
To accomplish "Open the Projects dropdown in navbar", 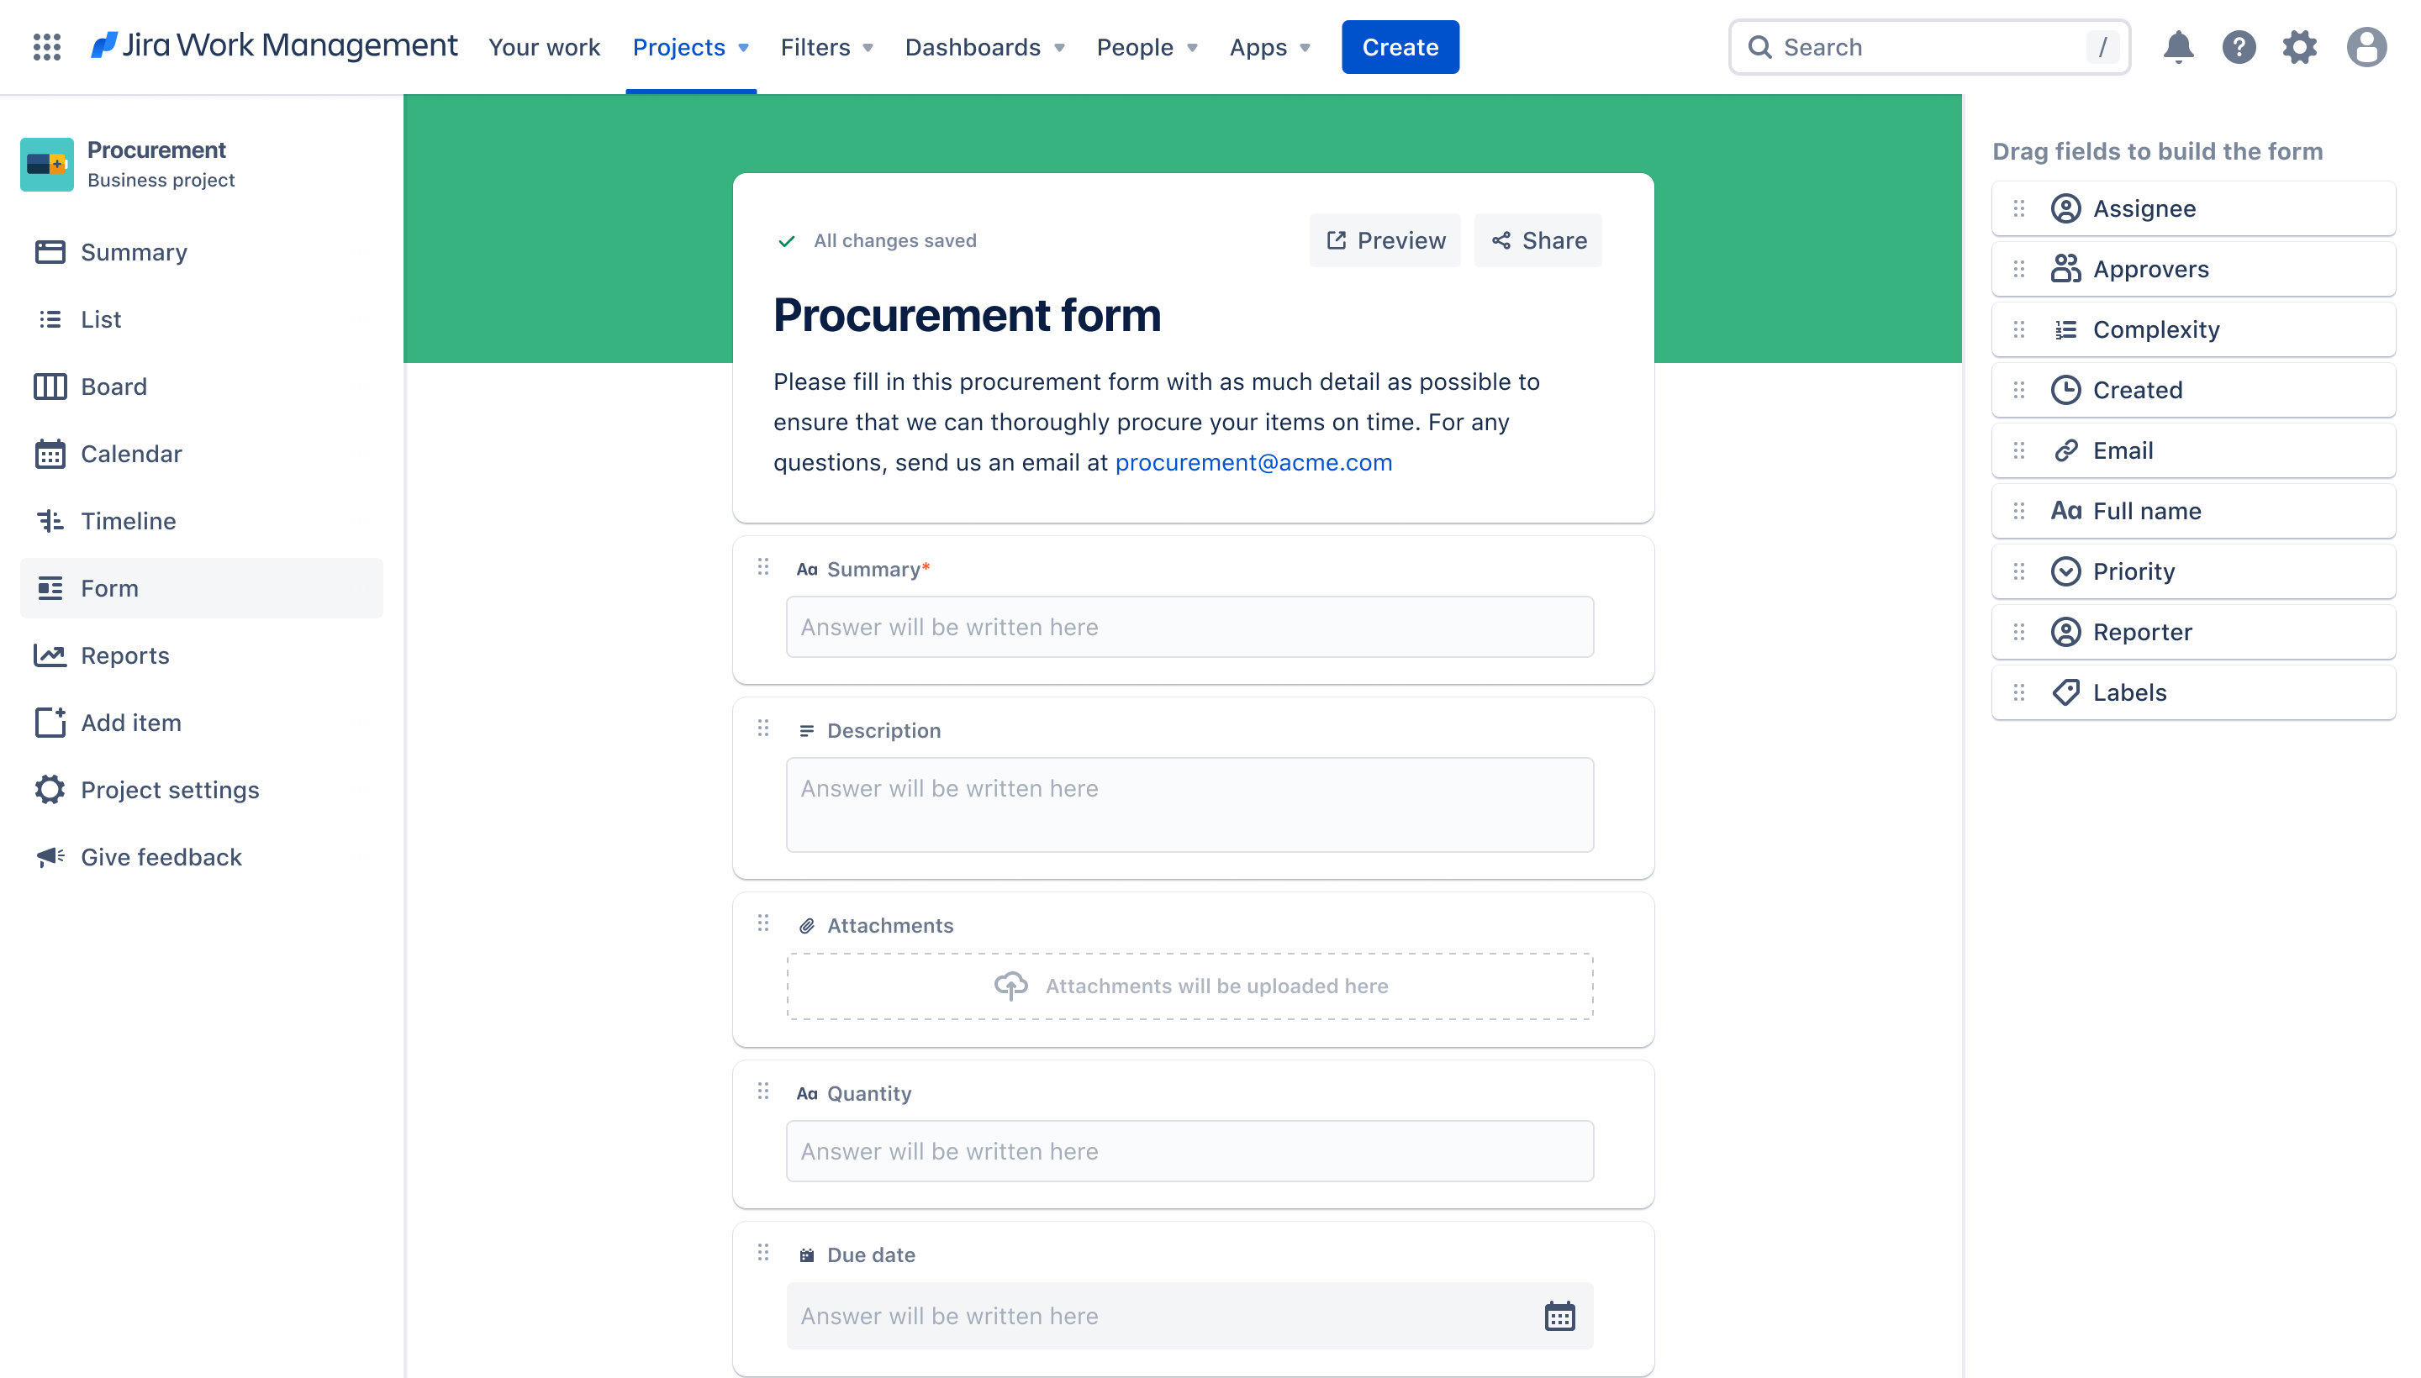I will pyautogui.click(x=690, y=46).
